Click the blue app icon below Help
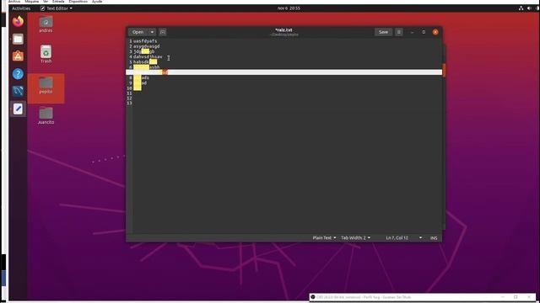Viewport: 540px width, 303px height. click(18, 91)
